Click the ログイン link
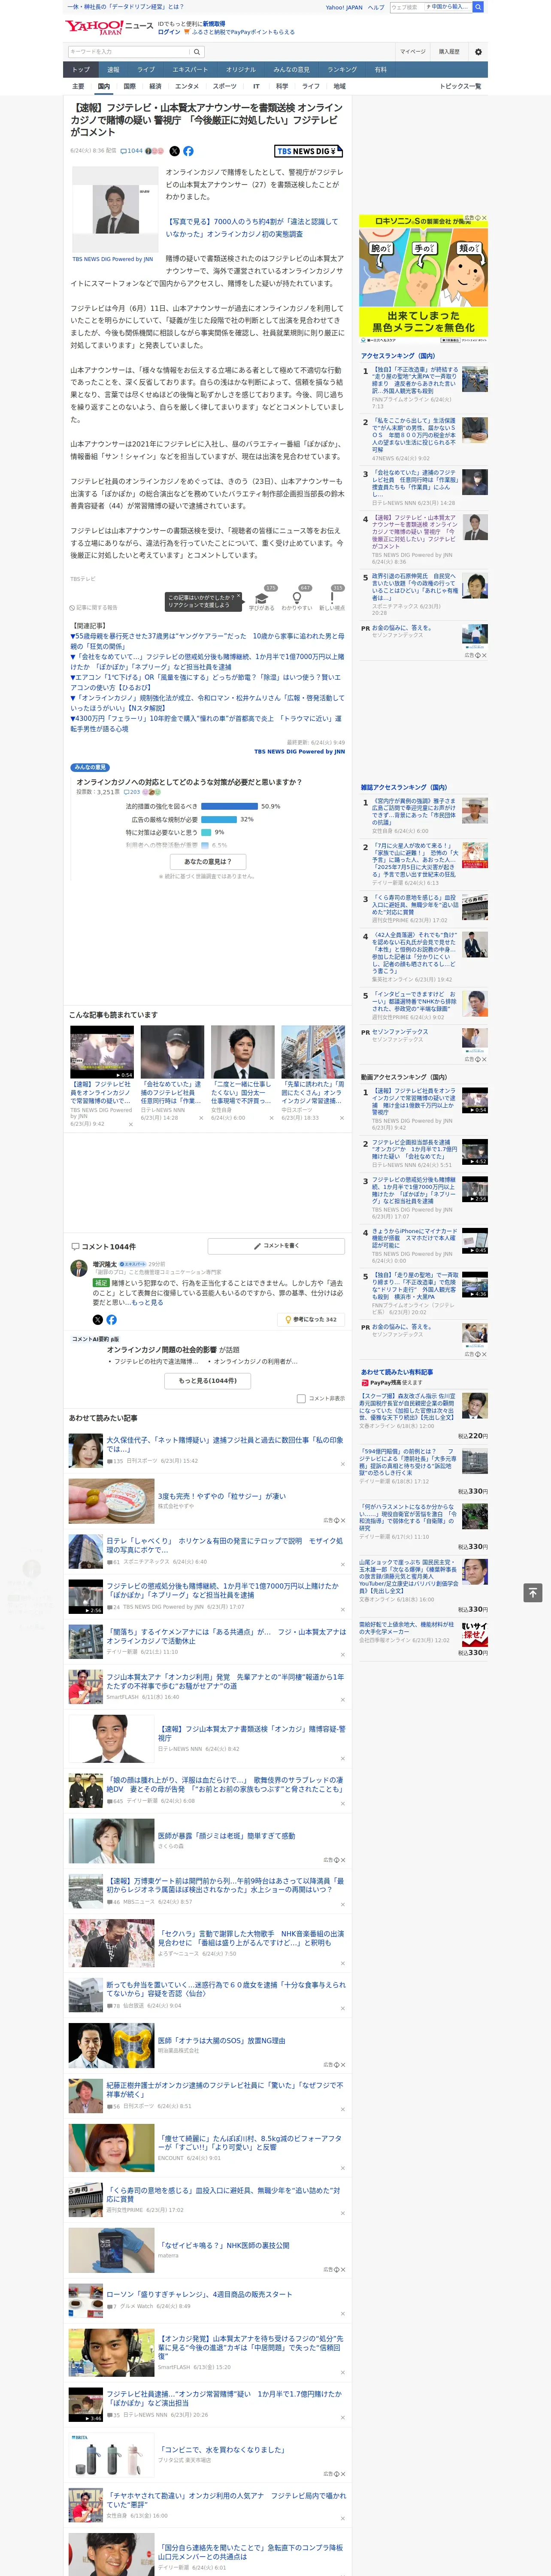This screenshot has height=2576, width=551. pyautogui.click(x=169, y=32)
